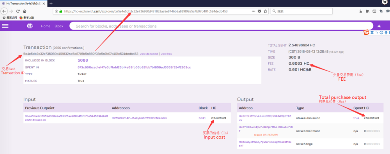Open the hamburger menu in the purple header
390x154 pixels.
tap(5, 26)
